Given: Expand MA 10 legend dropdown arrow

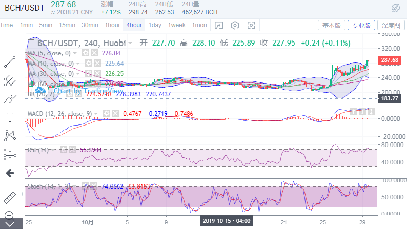Looking at the screenshot, I should pyautogui.click(x=78, y=64).
